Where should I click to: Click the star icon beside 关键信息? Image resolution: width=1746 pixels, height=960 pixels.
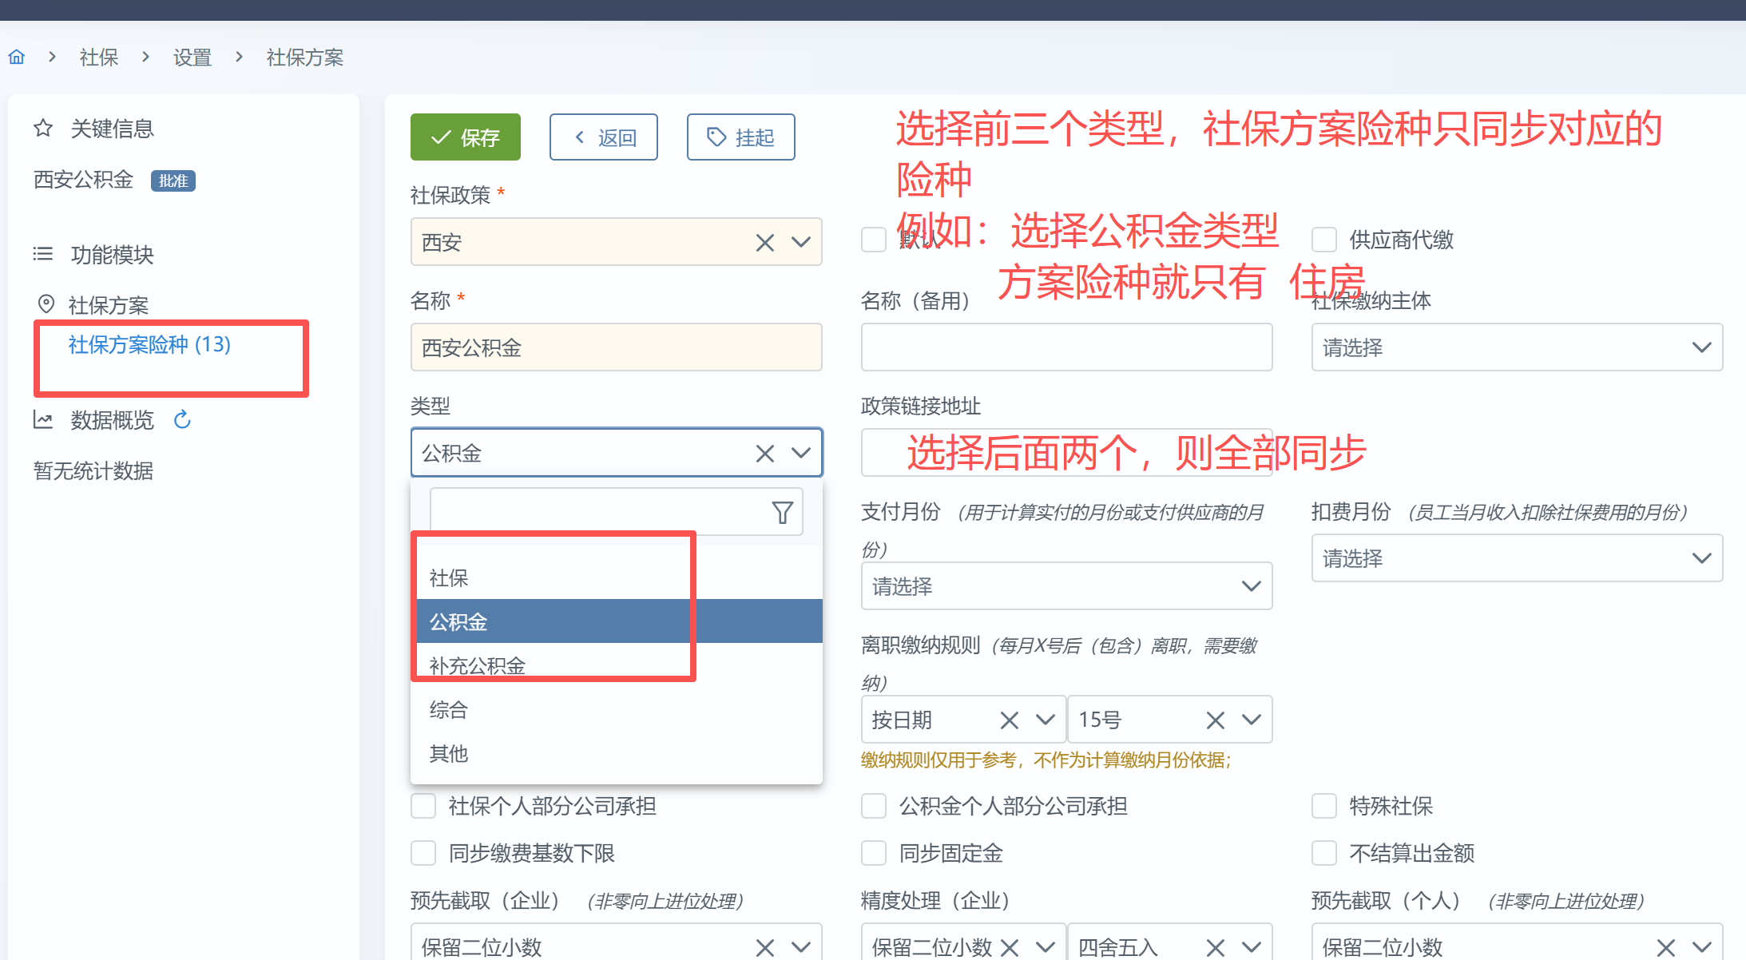click(43, 128)
